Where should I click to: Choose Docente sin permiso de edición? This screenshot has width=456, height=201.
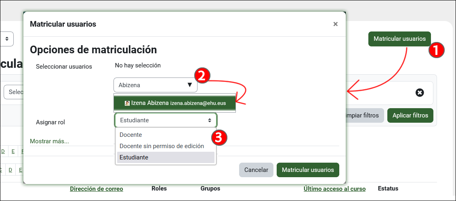162,146
